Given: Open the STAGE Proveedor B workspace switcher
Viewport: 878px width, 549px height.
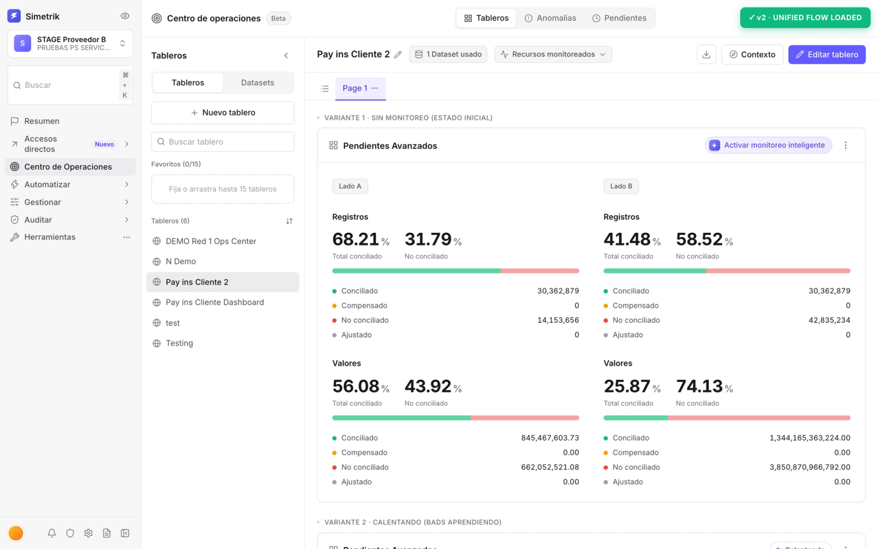Looking at the screenshot, I should tap(70, 43).
